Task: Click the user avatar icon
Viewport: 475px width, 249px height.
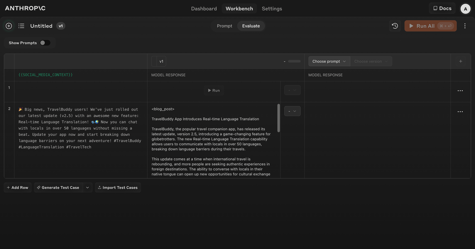Action: click(x=465, y=9)
